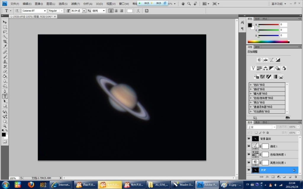Viewport: 303px width, 189px height.
Task: Select the Lasso tool
Action: tap(5, 32)
